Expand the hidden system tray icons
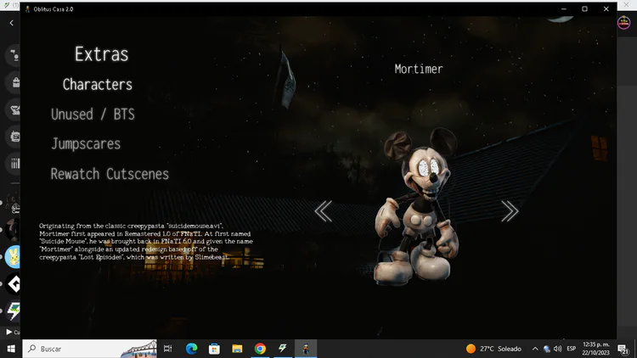This screenshot has height=358, width=637. pos(535,349)
